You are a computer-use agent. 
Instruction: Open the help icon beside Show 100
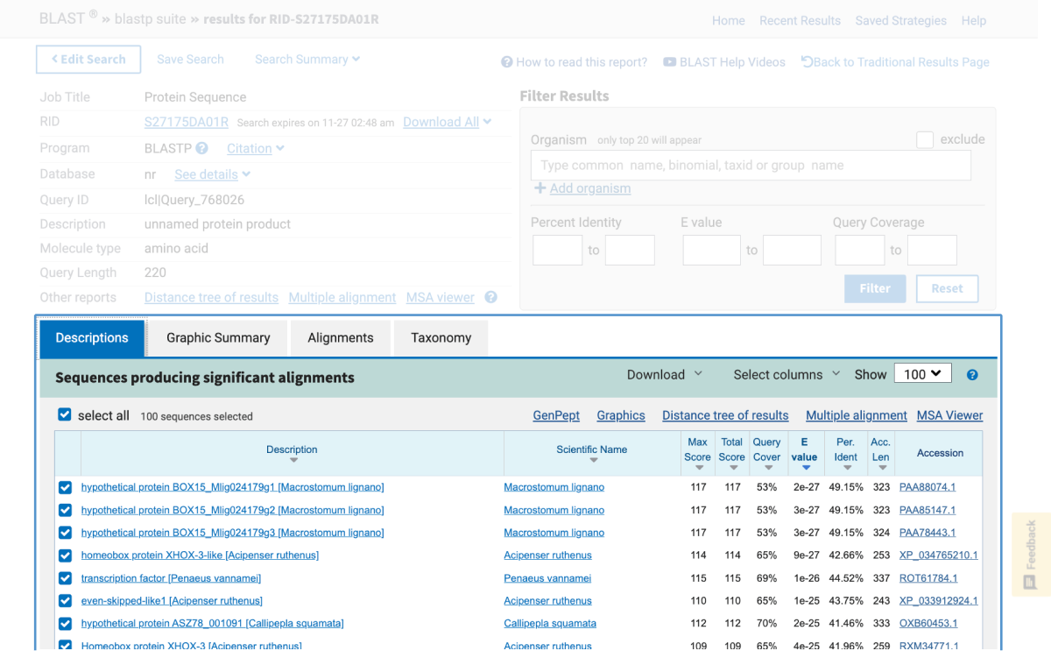pos(972,375)
